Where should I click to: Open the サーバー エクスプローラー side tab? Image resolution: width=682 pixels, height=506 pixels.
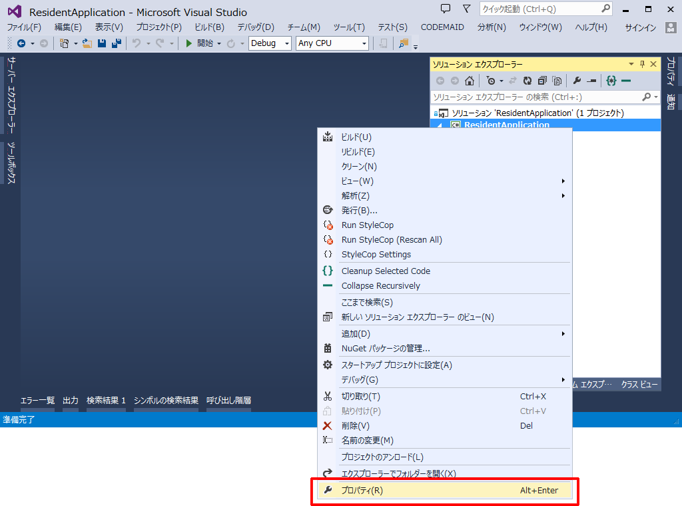click(11, 95)
